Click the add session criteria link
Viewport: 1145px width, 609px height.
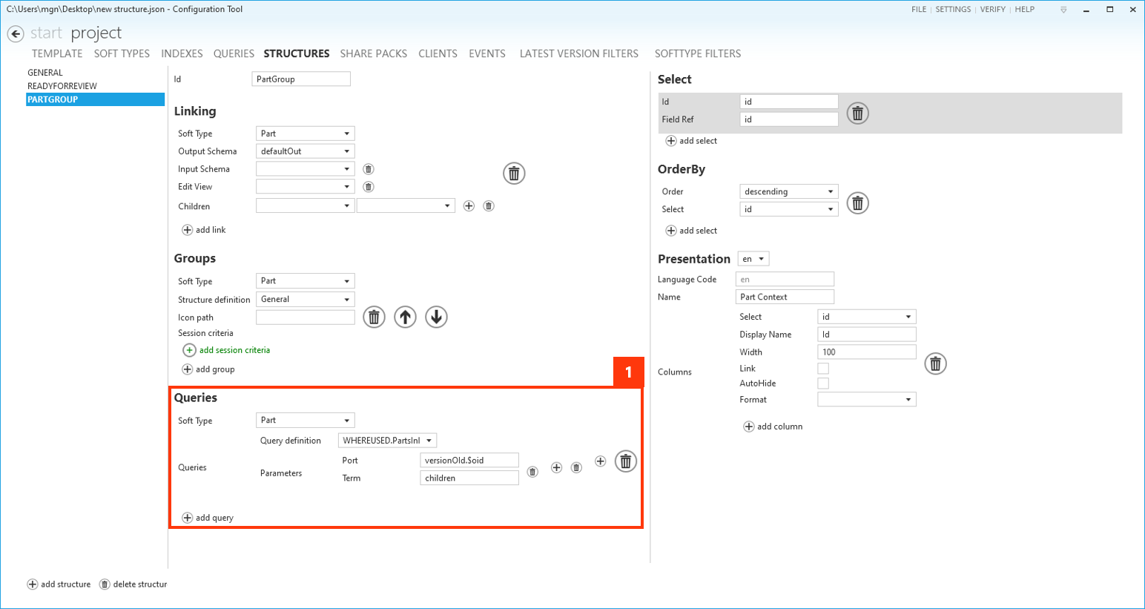click(225, 349)
